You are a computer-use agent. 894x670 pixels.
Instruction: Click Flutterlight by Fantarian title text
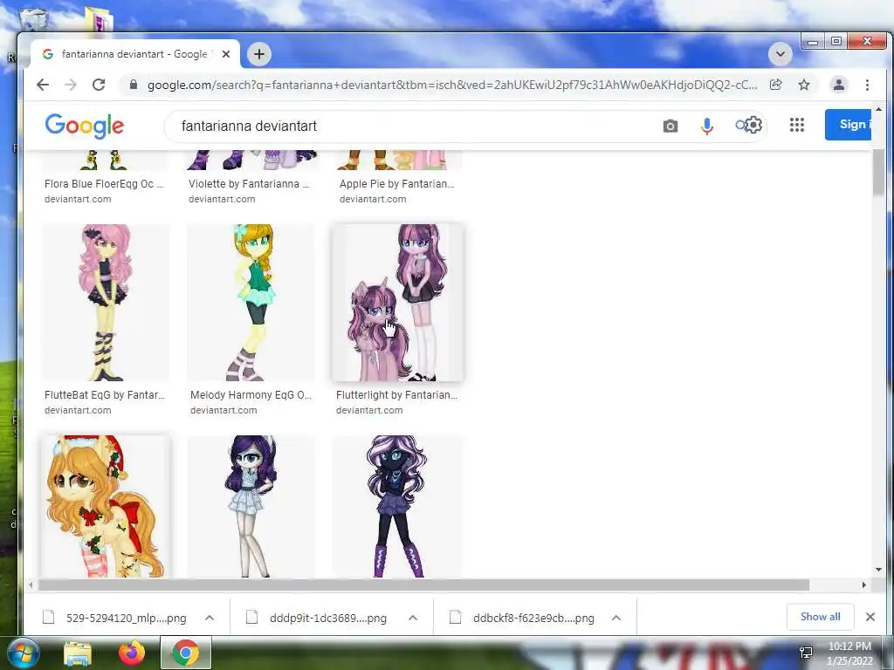[397, 395]
